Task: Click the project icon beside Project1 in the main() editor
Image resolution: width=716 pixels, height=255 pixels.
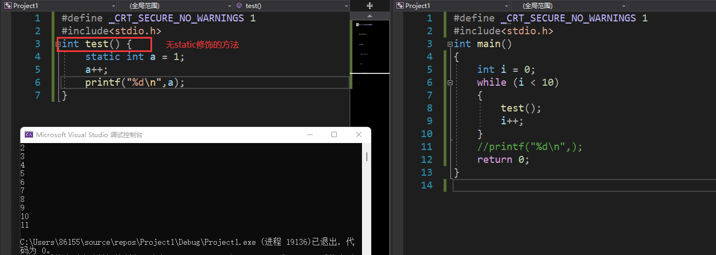Action: coord(400,5)
